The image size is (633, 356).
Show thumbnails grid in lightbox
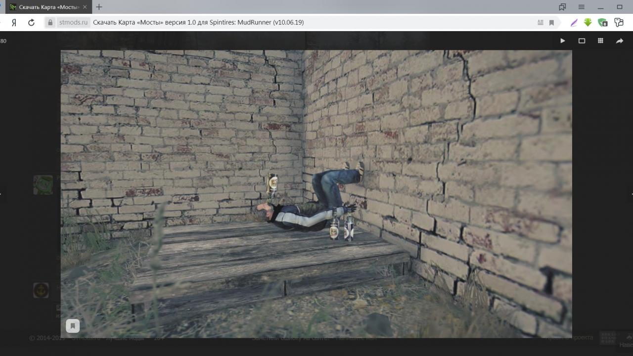[600, 41]
